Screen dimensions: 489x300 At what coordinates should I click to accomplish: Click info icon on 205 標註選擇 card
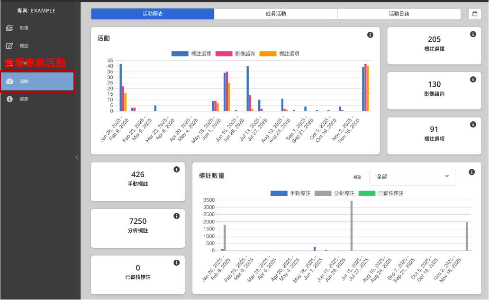pyautogui.click(x=472, y=34)
